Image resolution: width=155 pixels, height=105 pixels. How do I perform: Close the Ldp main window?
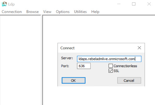click(x=149, y=4)
